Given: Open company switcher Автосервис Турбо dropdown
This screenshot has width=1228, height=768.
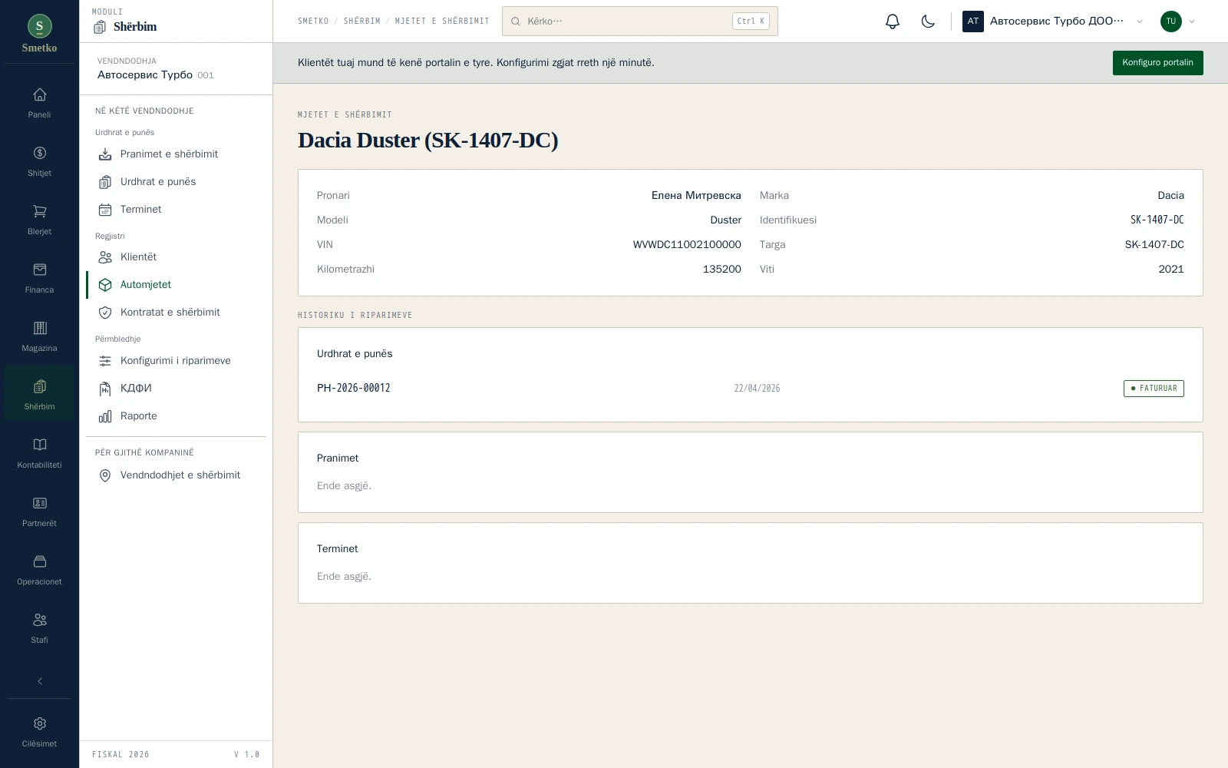Looking at the screenshot, I should [x=1053, y=22].
